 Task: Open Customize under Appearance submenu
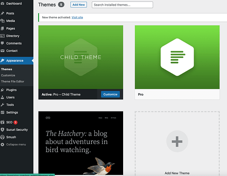coord(8,75)
